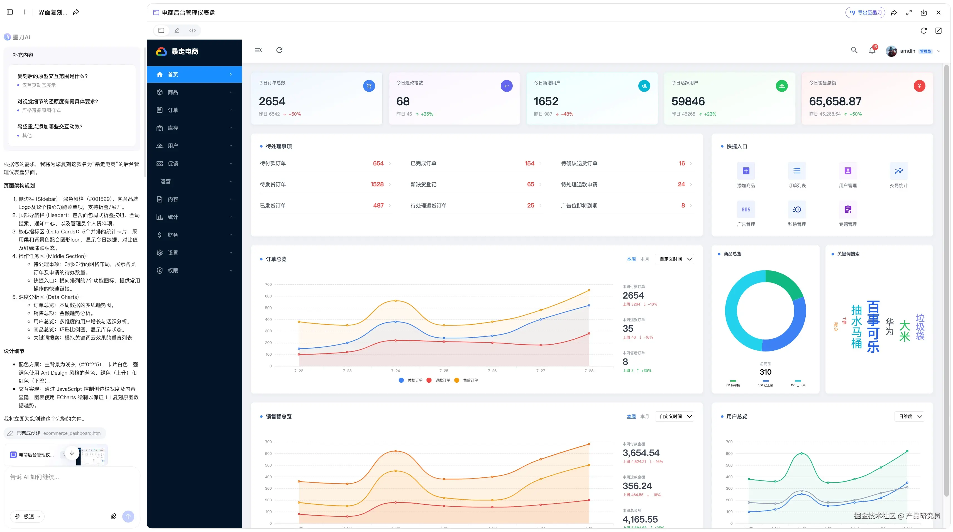Image resolution: width=953 pixels, height=532 pixels.
Task: Open the 极速 mode dropdown
Action: (28, 516)
